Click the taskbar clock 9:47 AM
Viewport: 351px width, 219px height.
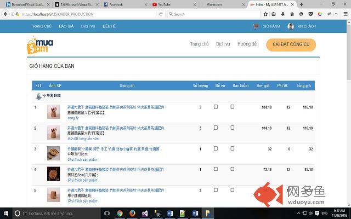pos(339,213)
